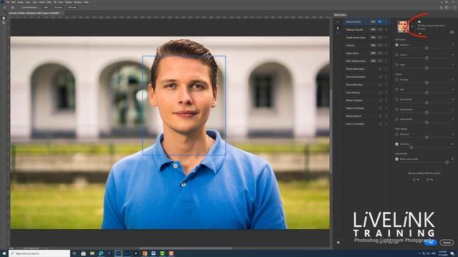
Task: Open the Image menu
Action: click(20, 2)
